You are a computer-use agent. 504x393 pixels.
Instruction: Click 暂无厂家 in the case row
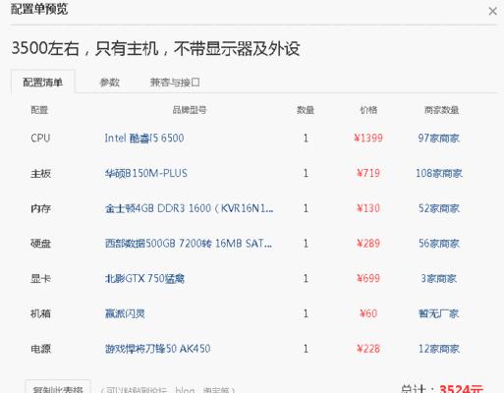(439, 313)
